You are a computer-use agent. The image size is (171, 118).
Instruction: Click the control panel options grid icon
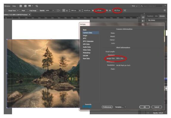click(x=164, y=10)
